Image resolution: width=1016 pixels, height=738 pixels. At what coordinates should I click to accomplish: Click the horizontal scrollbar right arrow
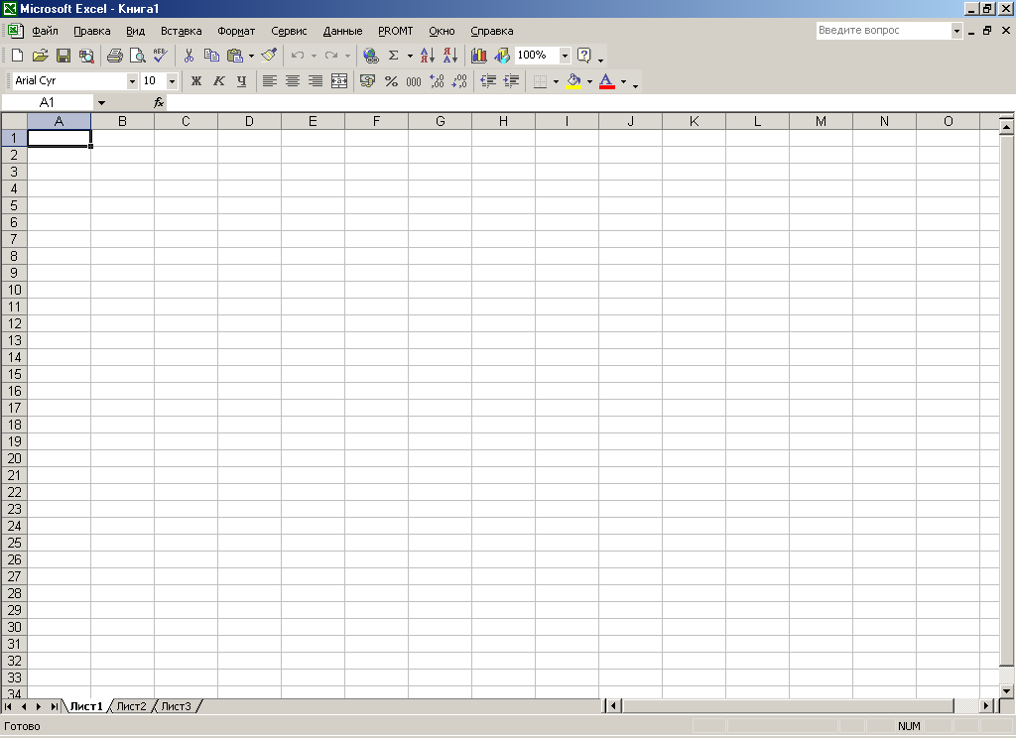986,705
